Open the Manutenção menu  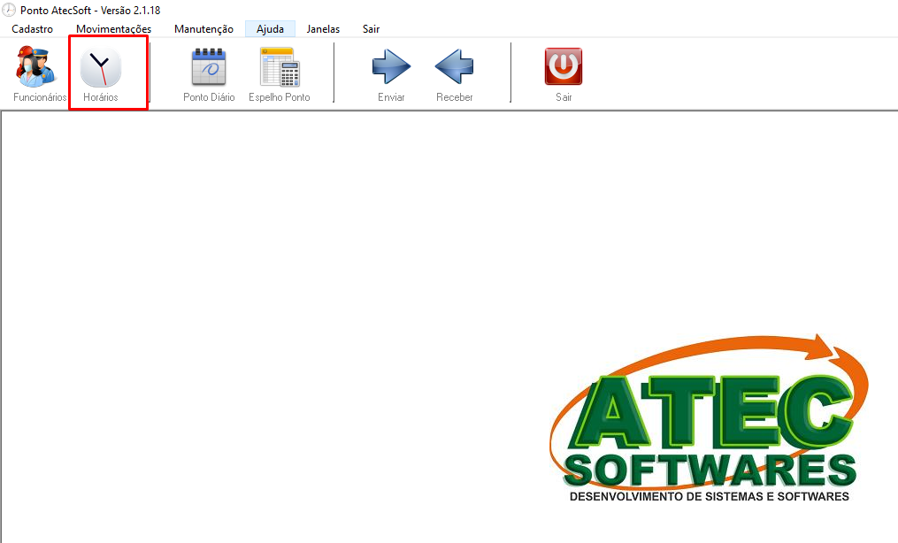click(x=203, y=28)
